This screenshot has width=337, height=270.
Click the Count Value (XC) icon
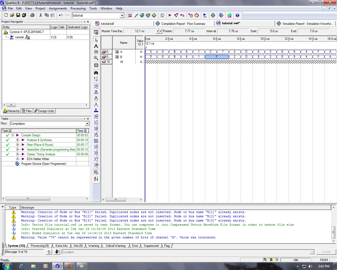(x=96, y=147)
